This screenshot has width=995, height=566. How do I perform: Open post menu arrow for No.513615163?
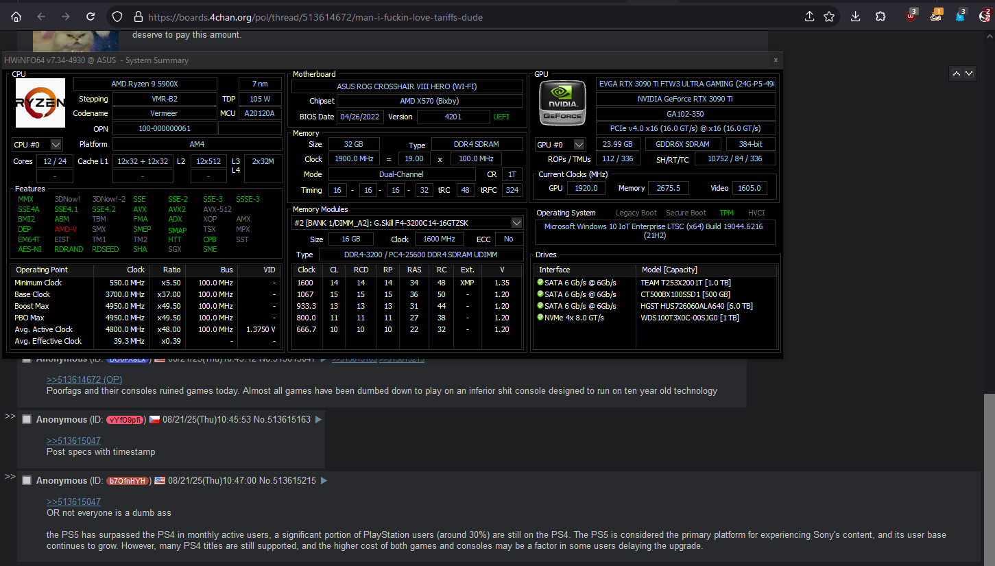[x=318, y=419]
